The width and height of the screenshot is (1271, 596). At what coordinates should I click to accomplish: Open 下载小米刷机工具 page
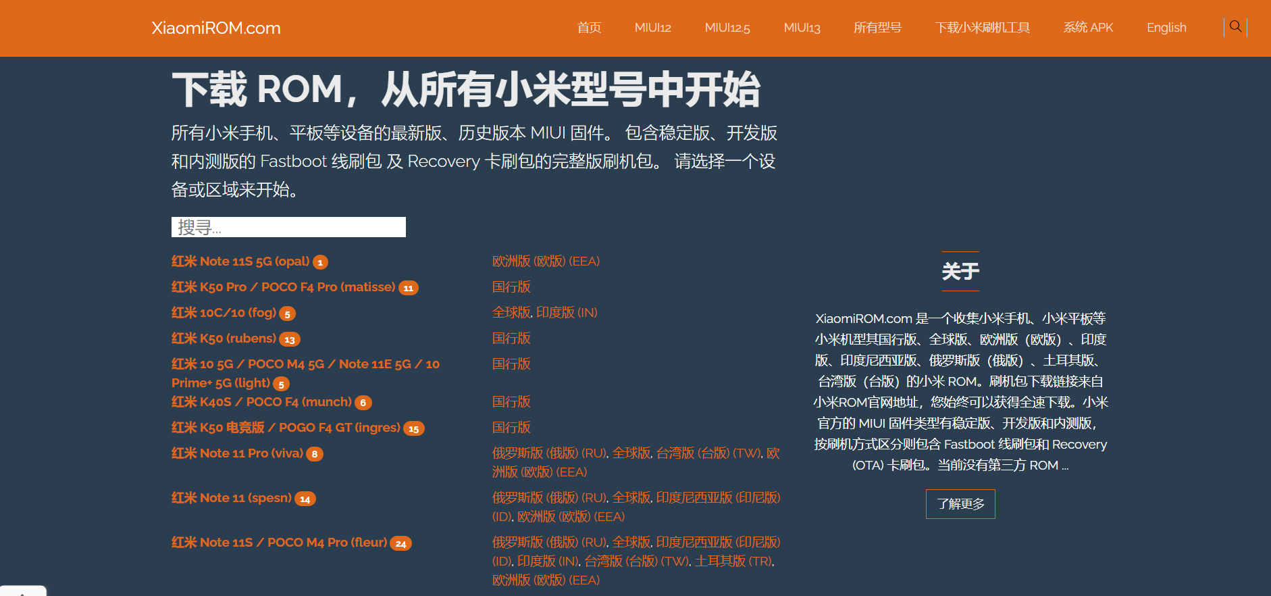point(982,28)
